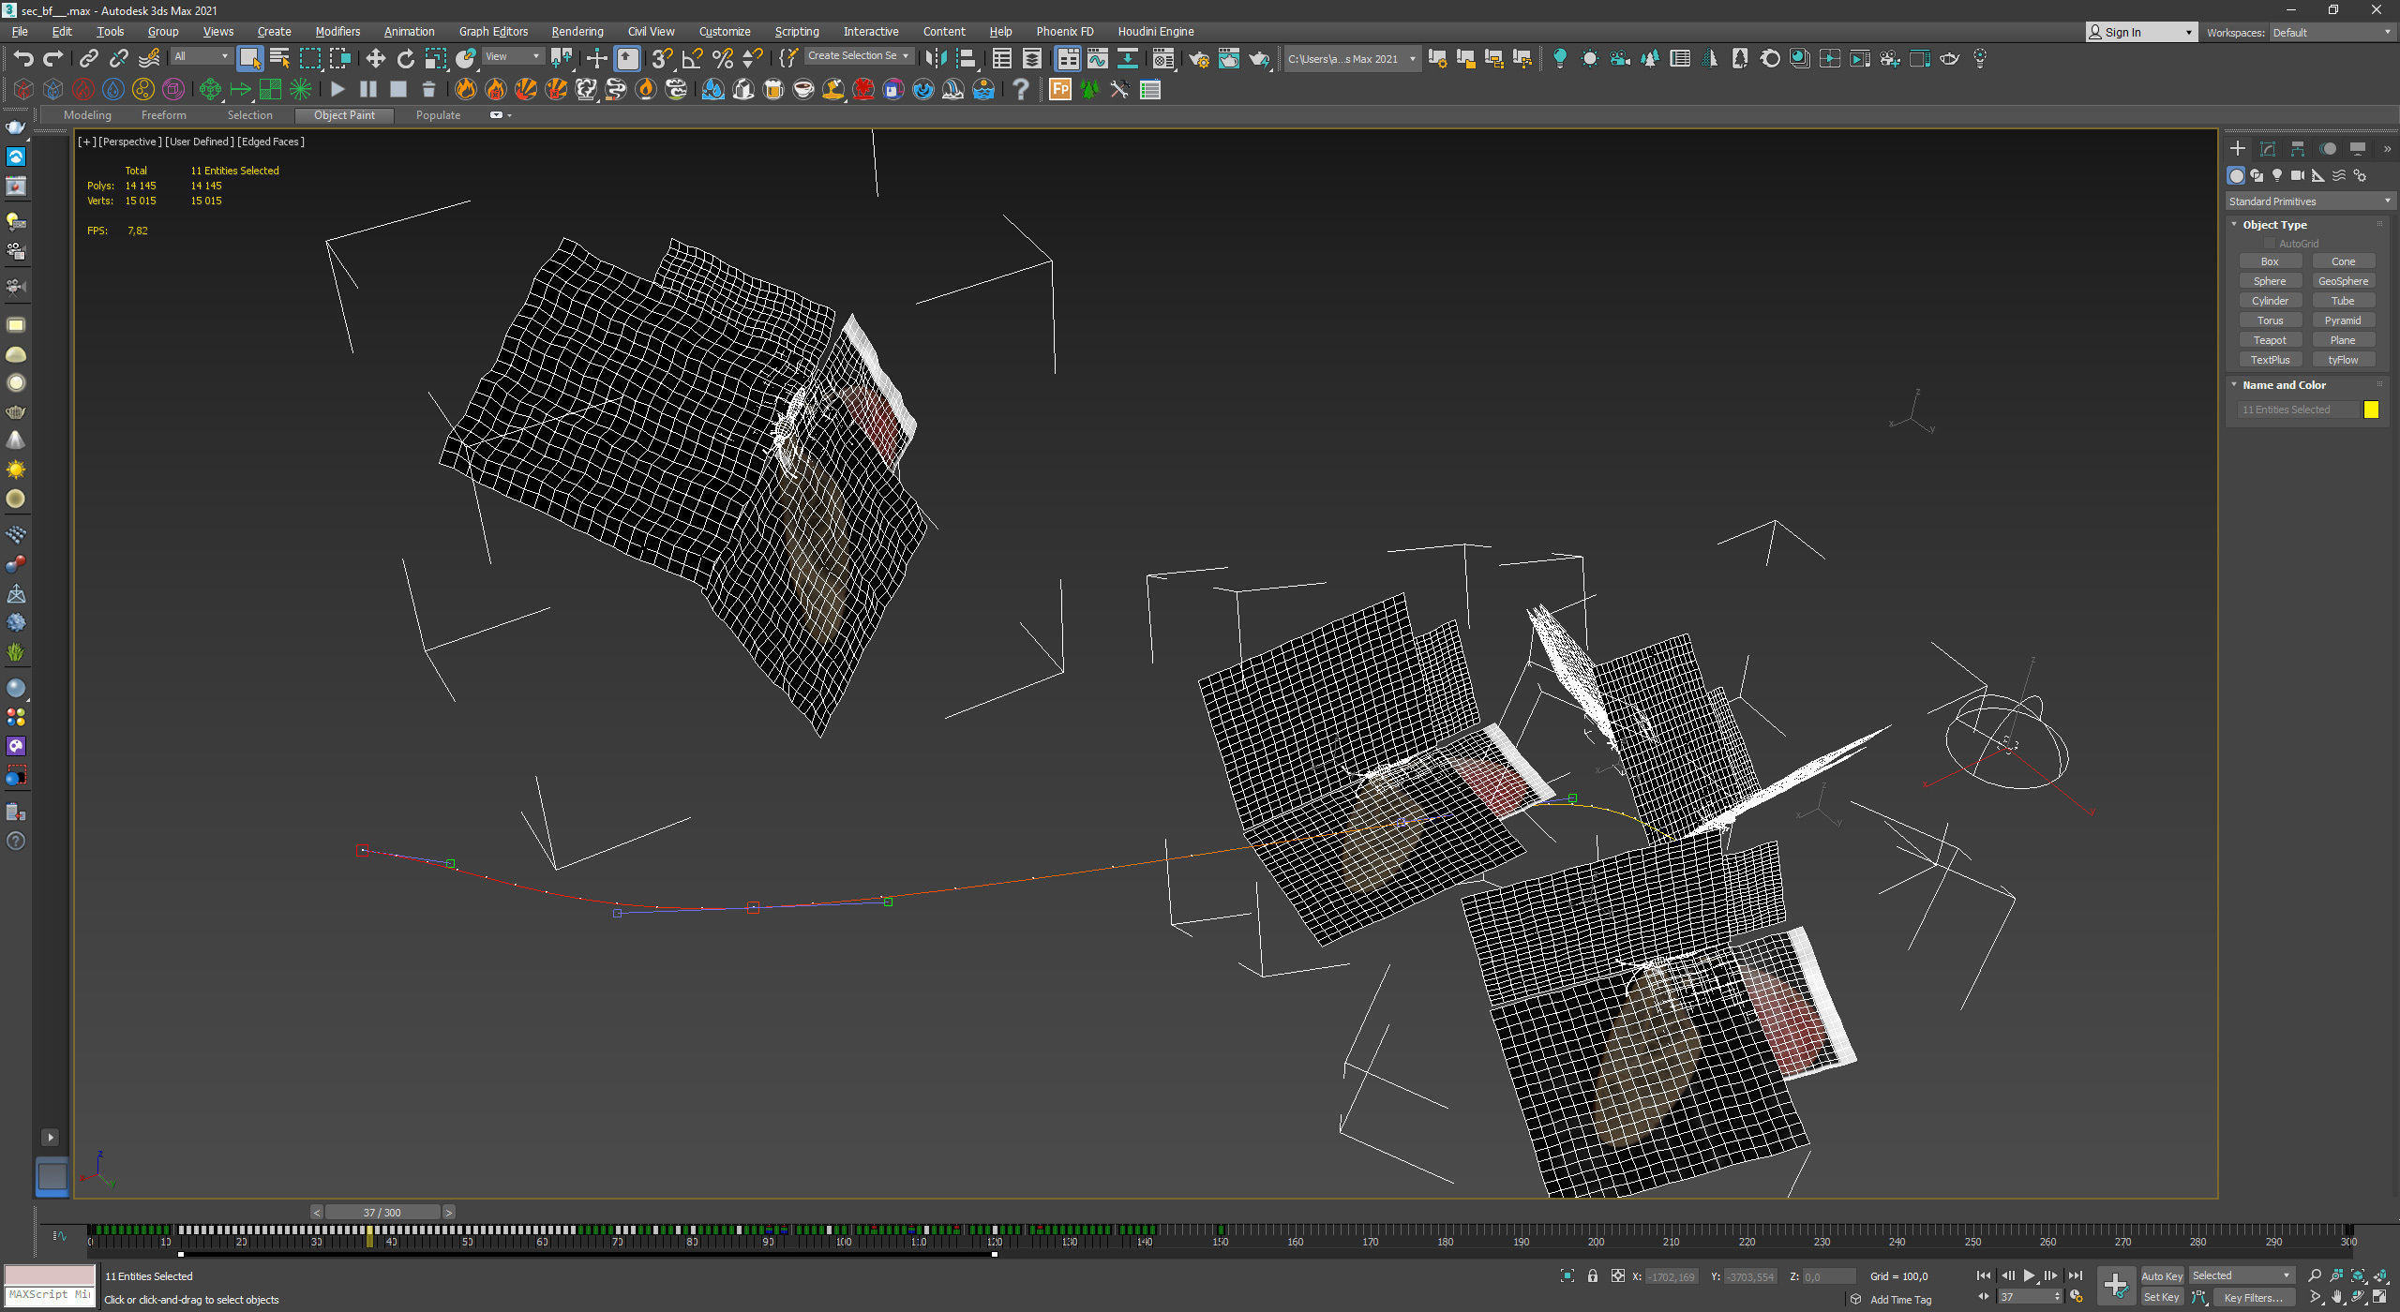Click the Render Setup icon
The image size is (2400, 1312).
pyautogui.click(x=1198, y=59)
